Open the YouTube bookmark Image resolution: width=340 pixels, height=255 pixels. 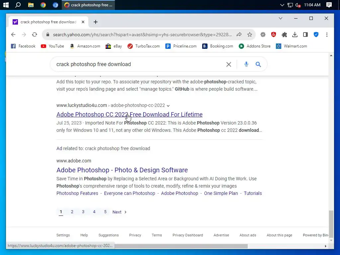click(52, 46)
